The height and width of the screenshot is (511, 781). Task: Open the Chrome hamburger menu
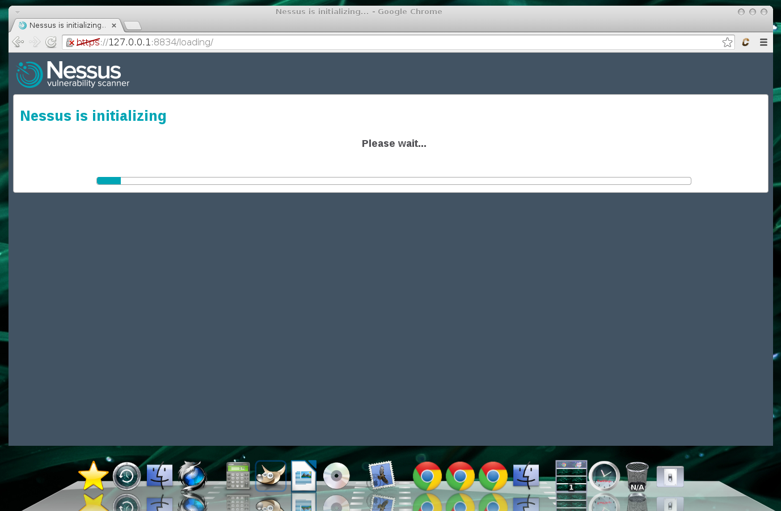763,42
